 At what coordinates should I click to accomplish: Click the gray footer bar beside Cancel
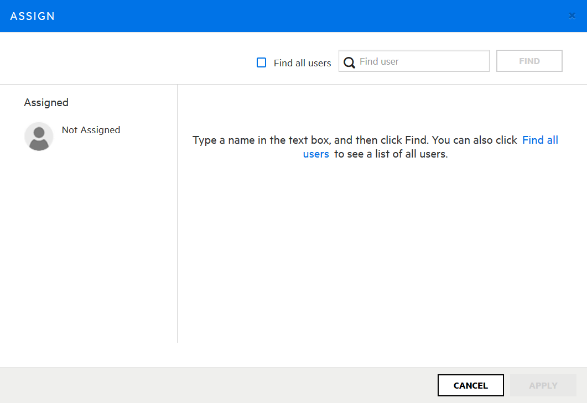(x=221, y=385)
